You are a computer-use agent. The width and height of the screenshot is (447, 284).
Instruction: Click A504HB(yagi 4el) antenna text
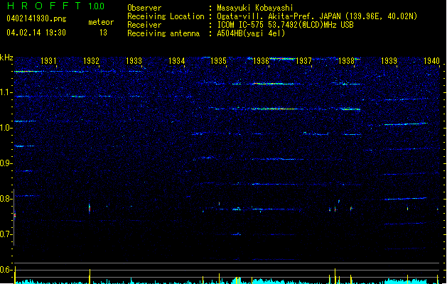251,33
